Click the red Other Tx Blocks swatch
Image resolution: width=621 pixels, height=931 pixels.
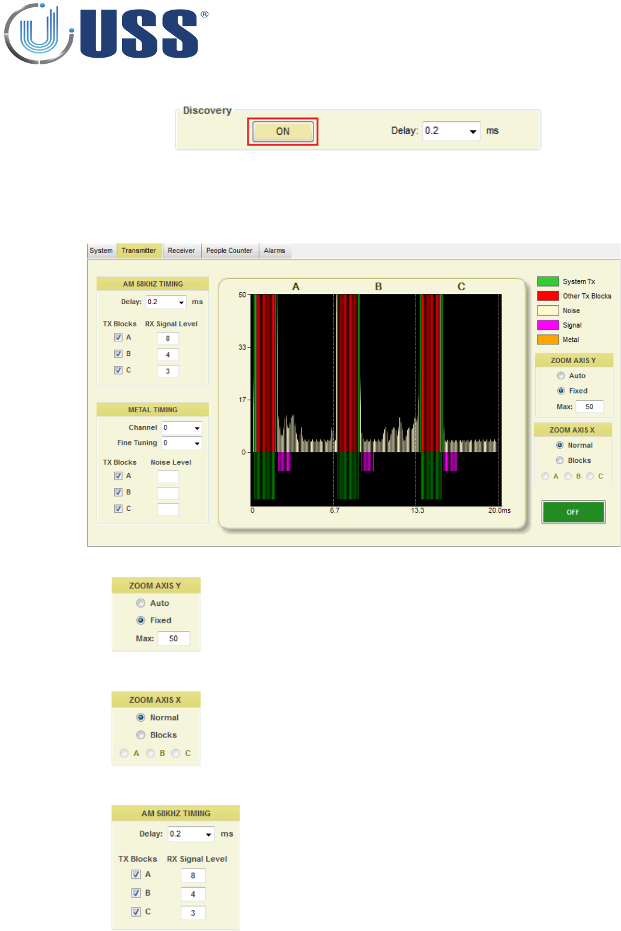pyautogui.click(x=548, y=296)
